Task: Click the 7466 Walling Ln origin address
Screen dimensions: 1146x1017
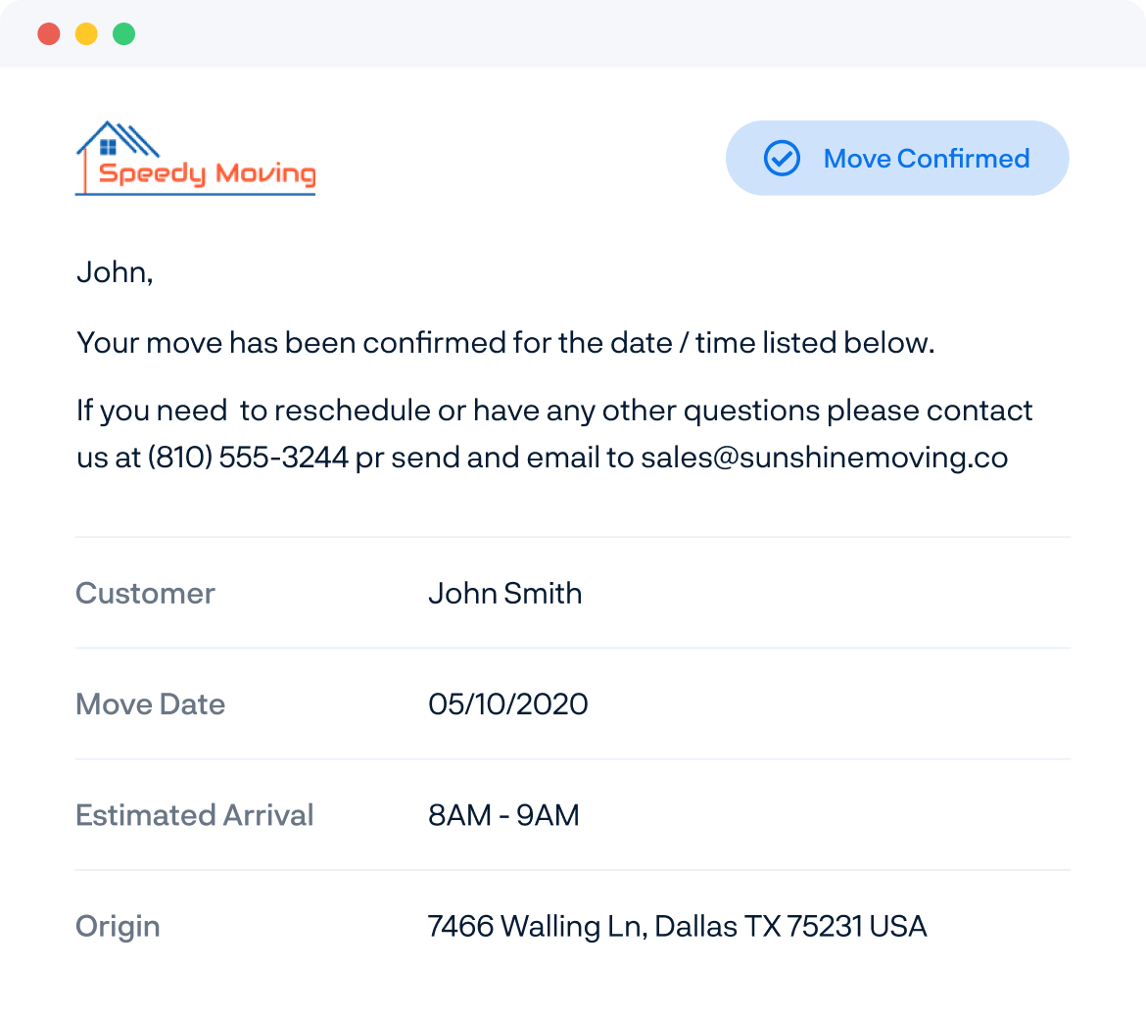Action: coord(678,926)
